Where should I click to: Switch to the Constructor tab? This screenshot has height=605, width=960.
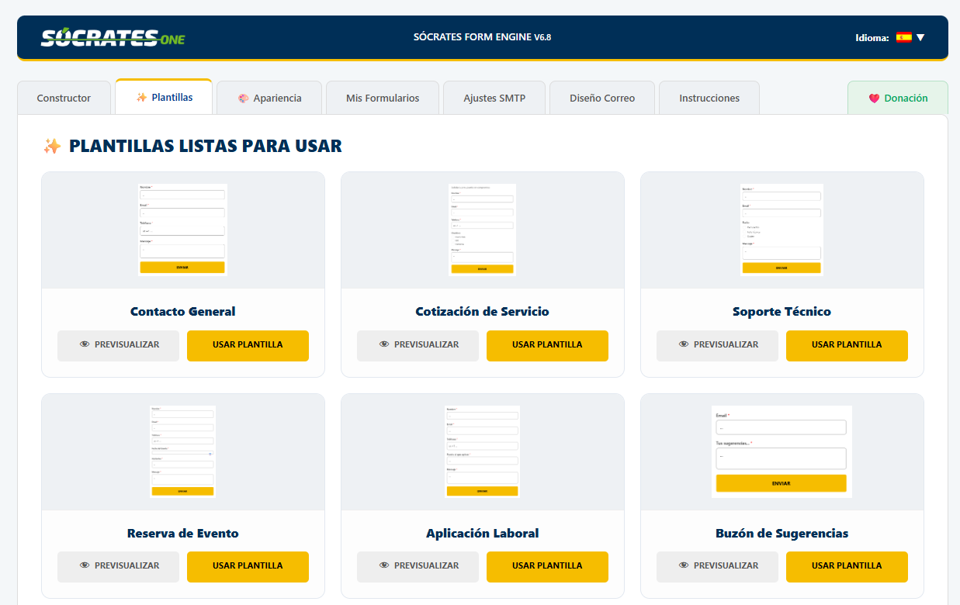64,98
